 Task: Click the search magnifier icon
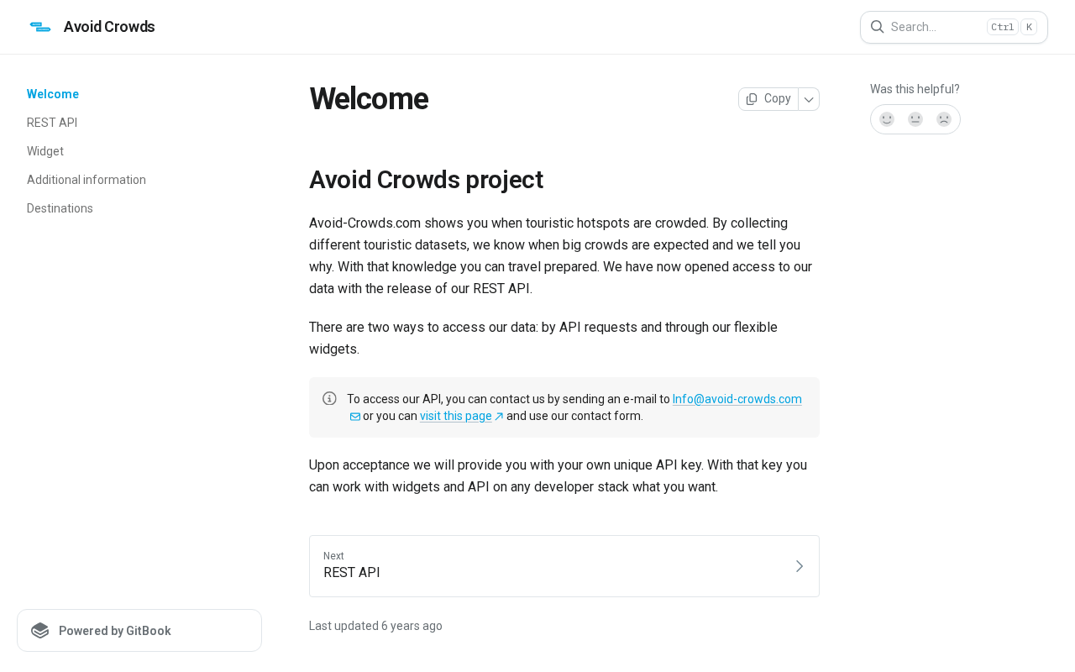click(x=877, y=27)
